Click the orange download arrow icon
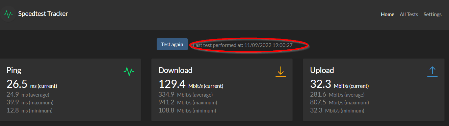Image resolution: width=449 pixels, height=126 pixels. (281, 72)
